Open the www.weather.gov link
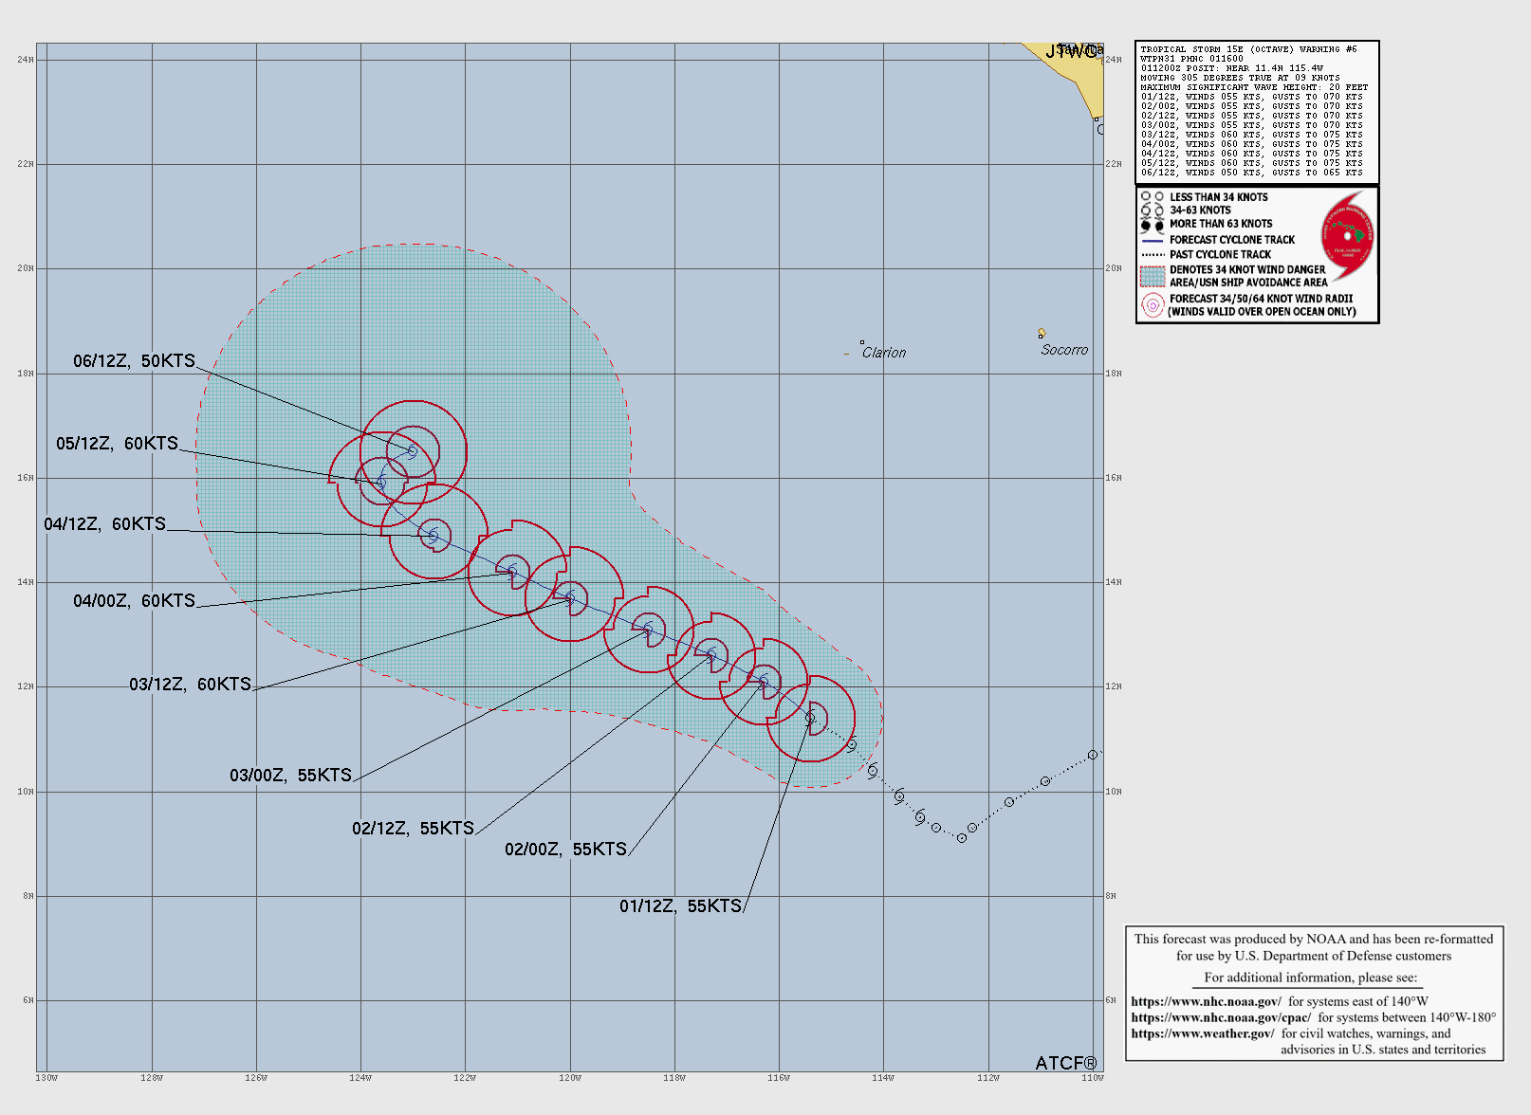The height and width of the screenshot is (1115, 1531). coord(1202,1033)
